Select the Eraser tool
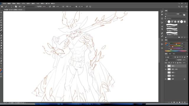Image resolution: width=189 pixels, height=106 pixels. (x=1, y=41)
